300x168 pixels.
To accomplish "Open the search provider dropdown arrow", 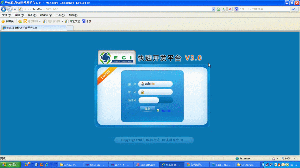I will (x=297, y=9).
